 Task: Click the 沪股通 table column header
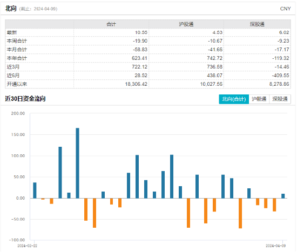(186, 24)
